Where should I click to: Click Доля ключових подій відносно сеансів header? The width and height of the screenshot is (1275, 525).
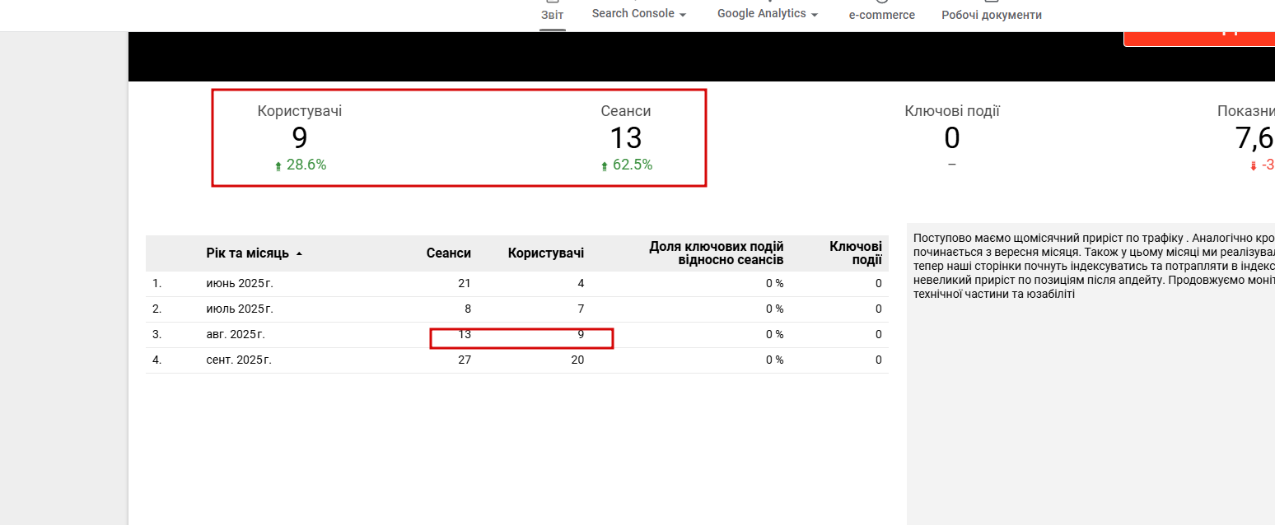716,253
